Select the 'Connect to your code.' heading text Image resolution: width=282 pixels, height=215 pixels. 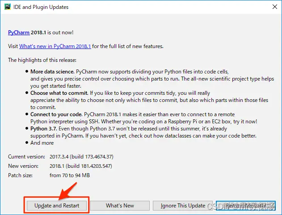(x=56, y=114)
